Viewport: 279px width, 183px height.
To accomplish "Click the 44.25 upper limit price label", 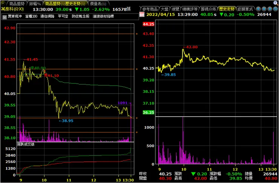I will coord(149,24).
